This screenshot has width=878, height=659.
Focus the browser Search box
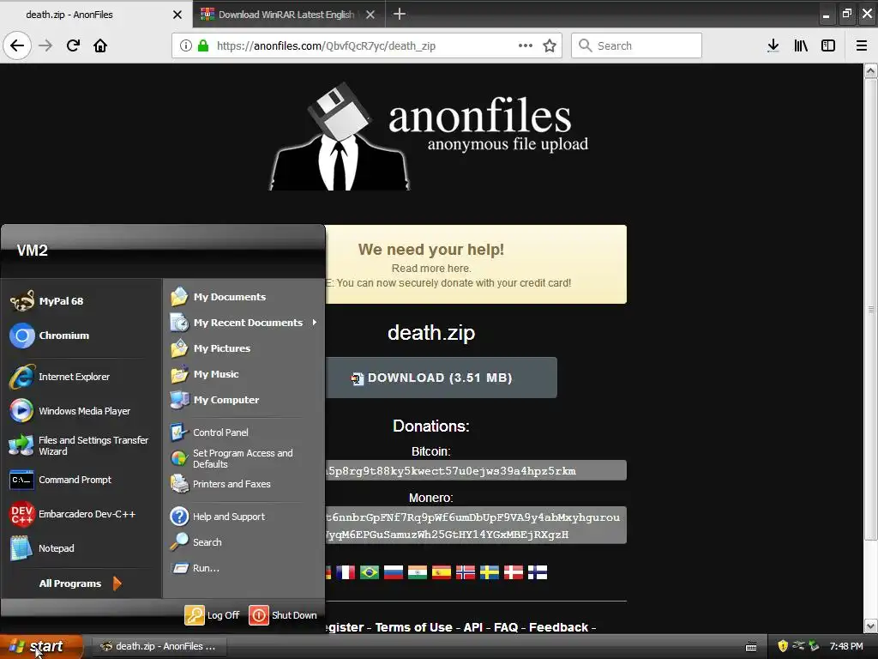pos(637,45)
